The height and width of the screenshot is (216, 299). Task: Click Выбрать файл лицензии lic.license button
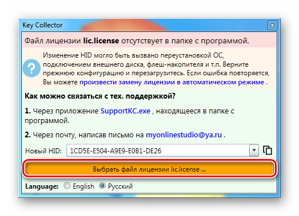[x=149, y=169]
